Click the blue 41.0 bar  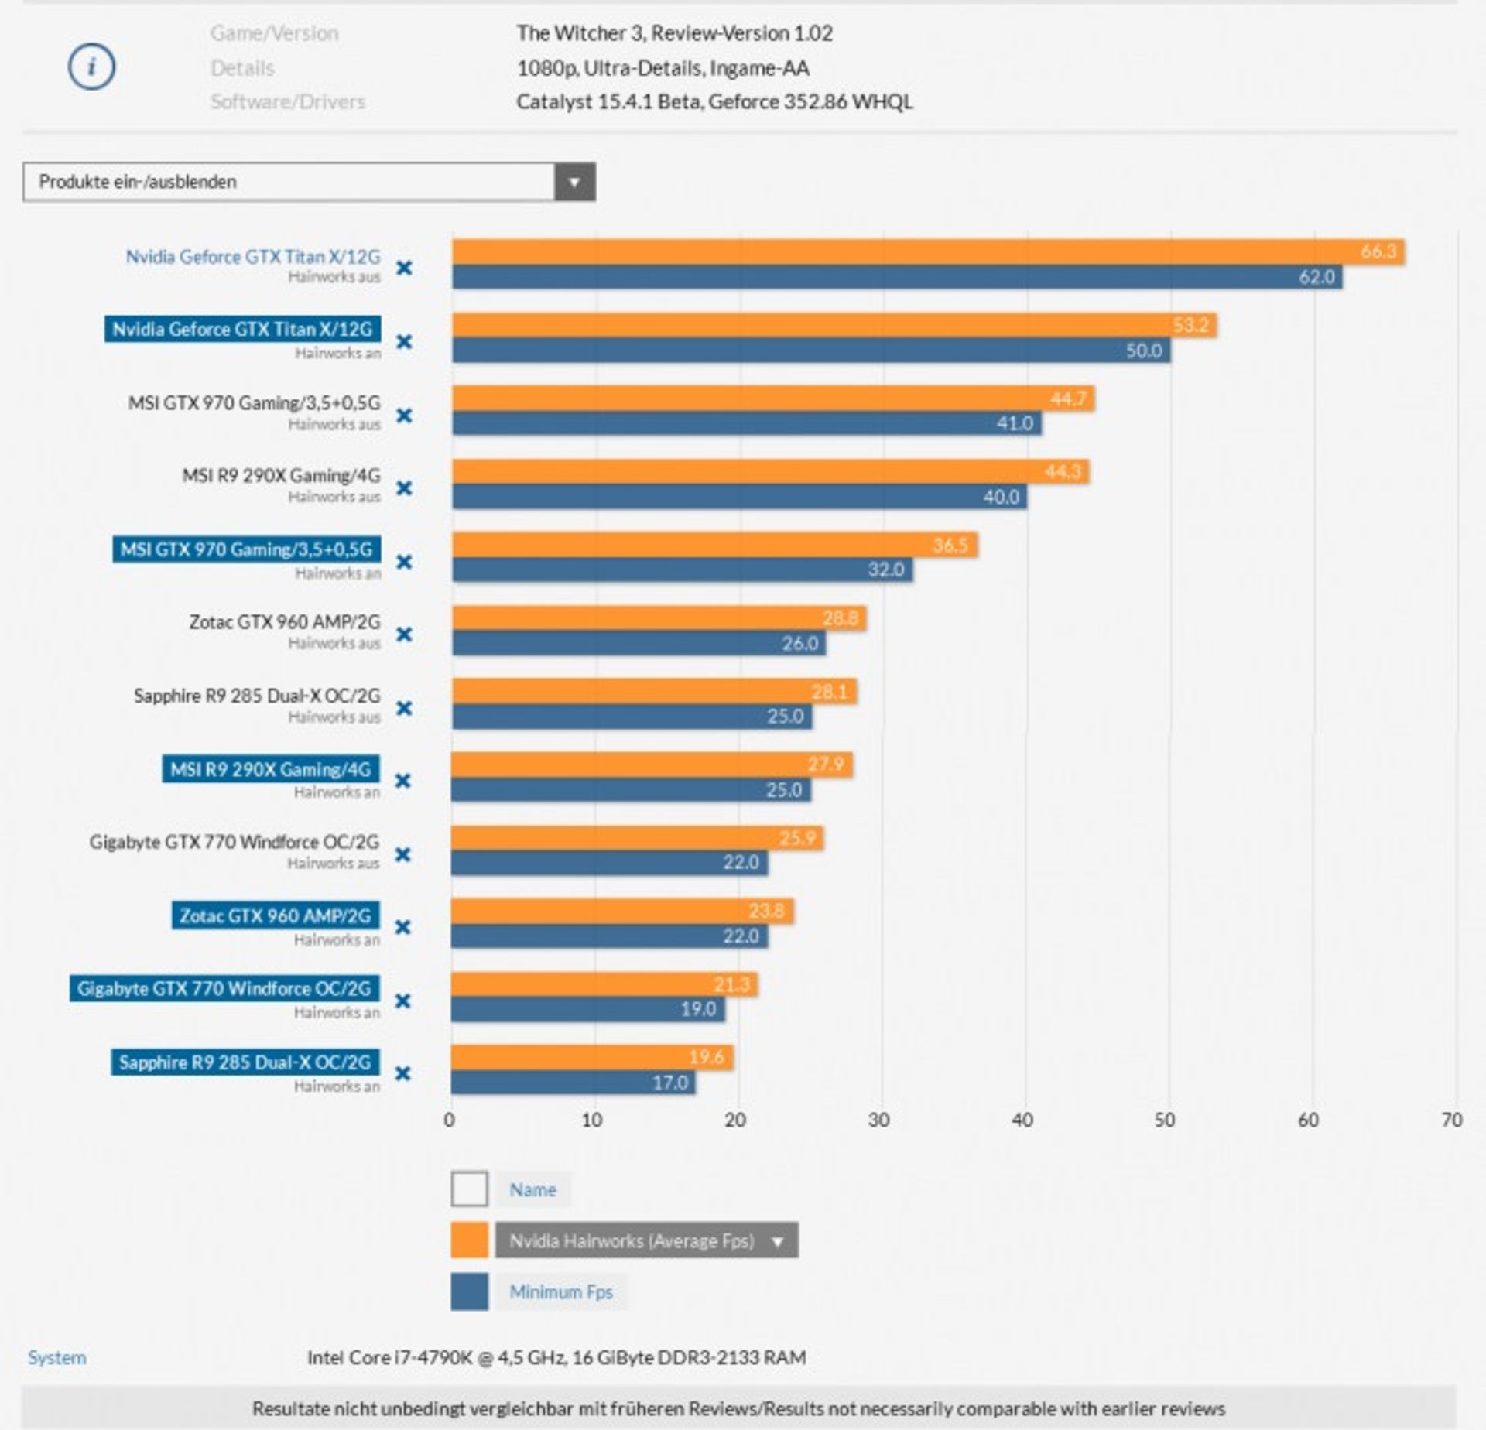click(747, 423)
